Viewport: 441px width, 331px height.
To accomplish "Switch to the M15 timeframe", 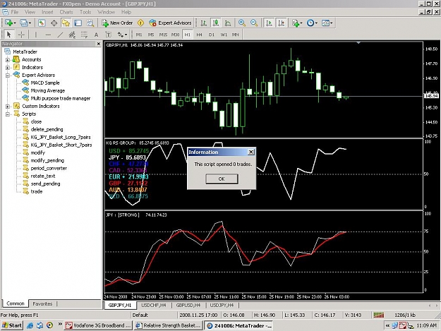I will click(x=163, y=35).
